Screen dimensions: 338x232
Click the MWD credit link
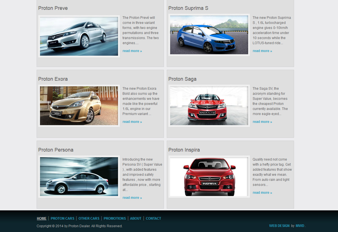pyautogui.click(x=300, y=226)
